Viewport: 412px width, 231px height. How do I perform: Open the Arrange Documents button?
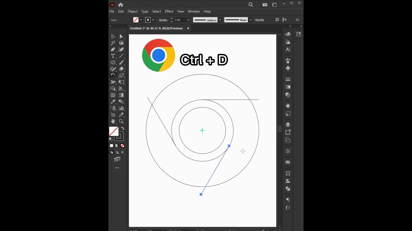265,5
